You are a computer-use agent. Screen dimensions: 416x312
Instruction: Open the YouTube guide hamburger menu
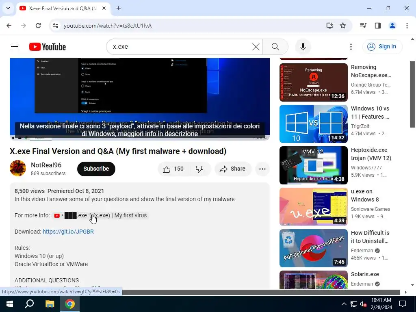tap(15, 47)
